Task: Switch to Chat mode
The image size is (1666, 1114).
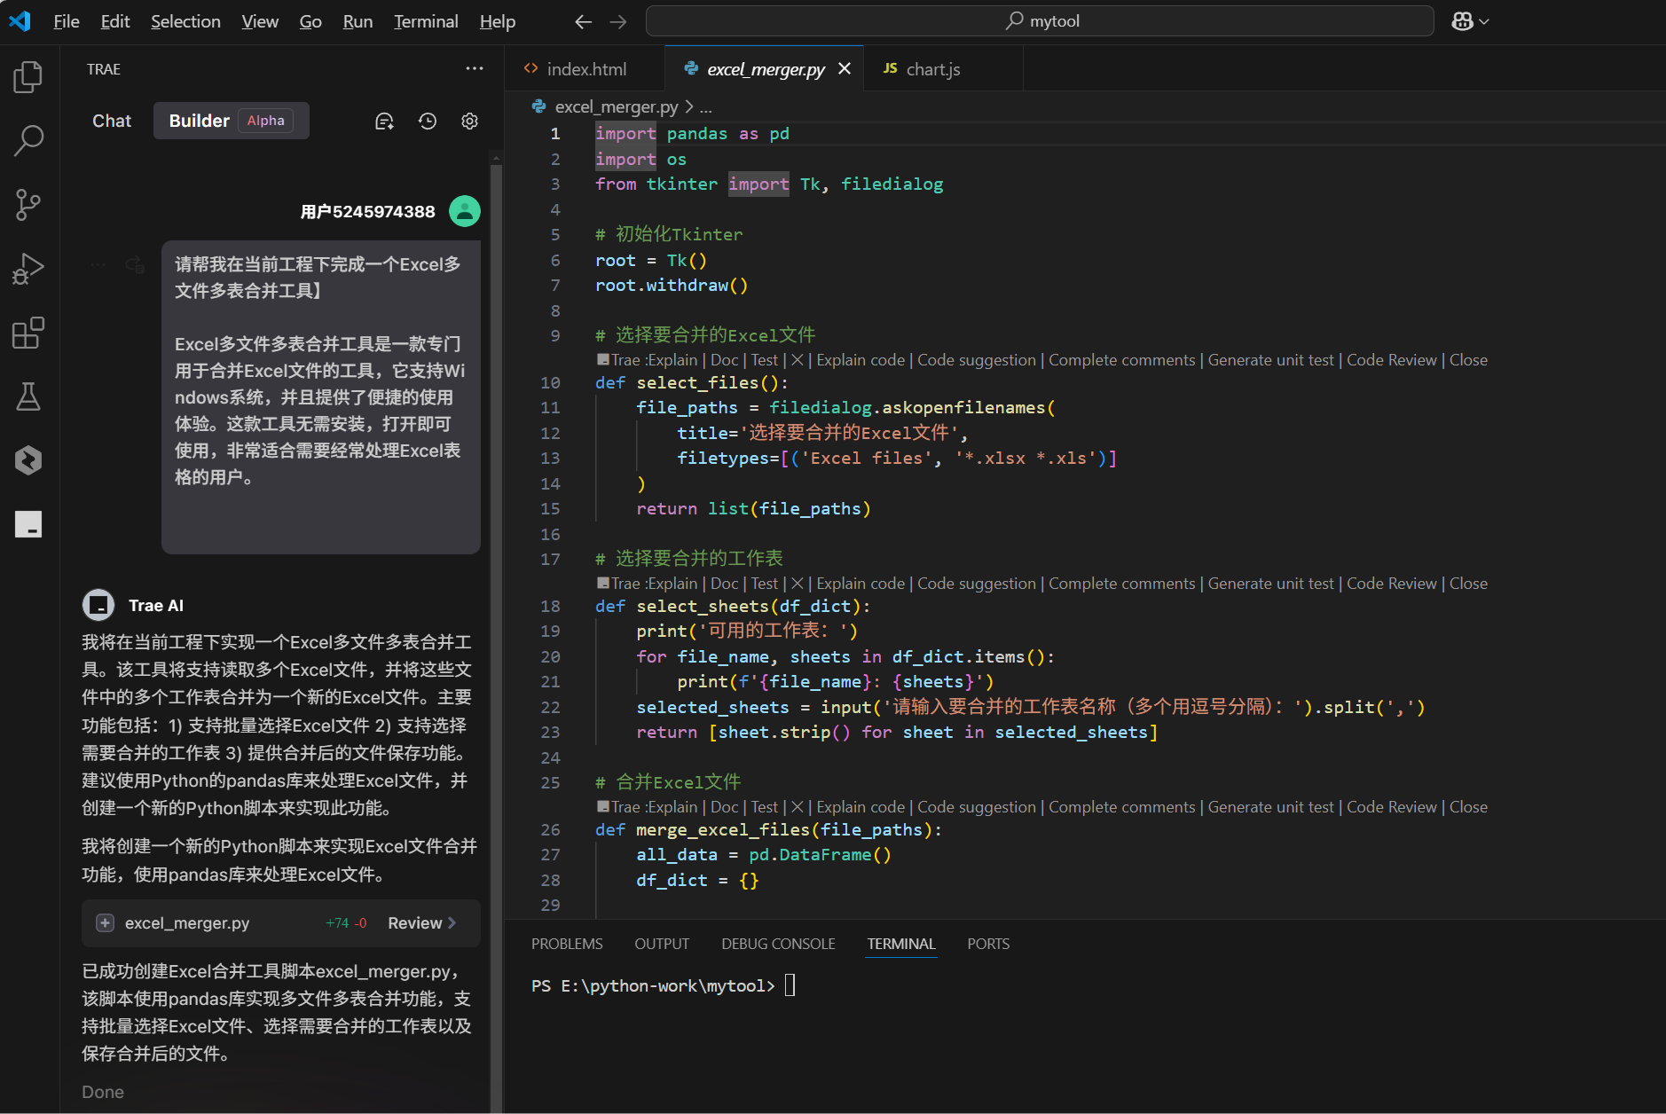Action: [x=112, y=121]
